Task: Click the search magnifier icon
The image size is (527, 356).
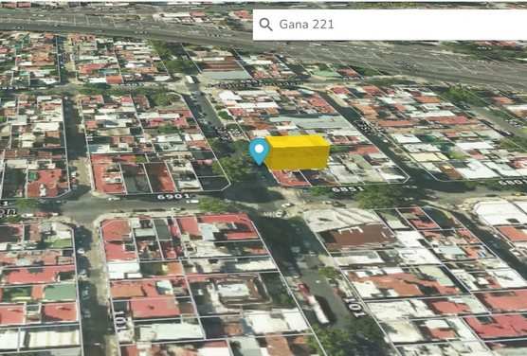Action: pyautogui.click(x=265, y=25)
